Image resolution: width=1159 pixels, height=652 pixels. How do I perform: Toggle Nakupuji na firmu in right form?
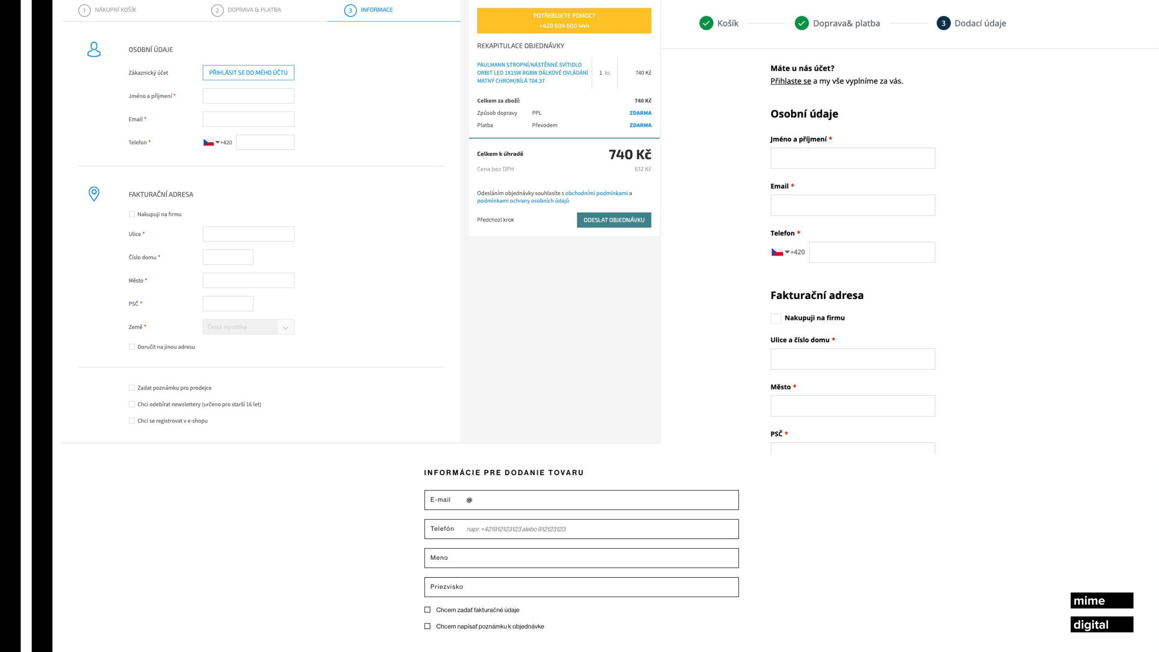776,319
